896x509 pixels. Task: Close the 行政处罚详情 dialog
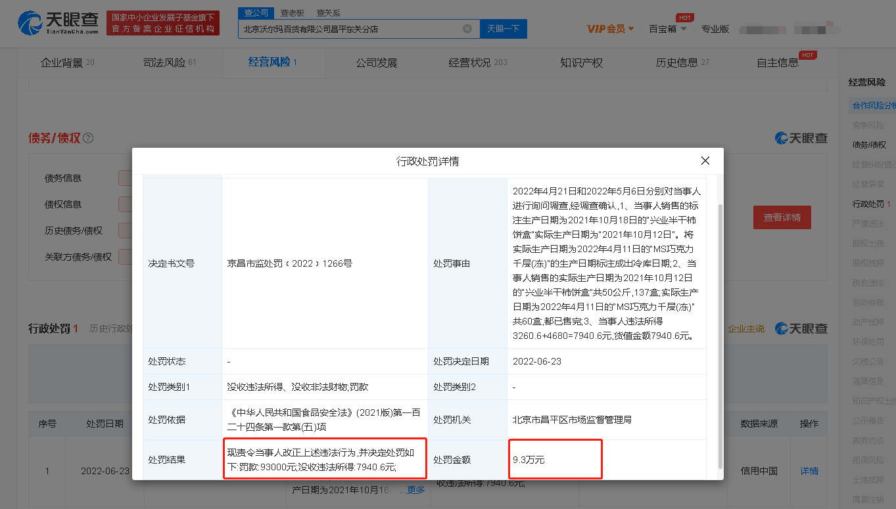[705, 161]
